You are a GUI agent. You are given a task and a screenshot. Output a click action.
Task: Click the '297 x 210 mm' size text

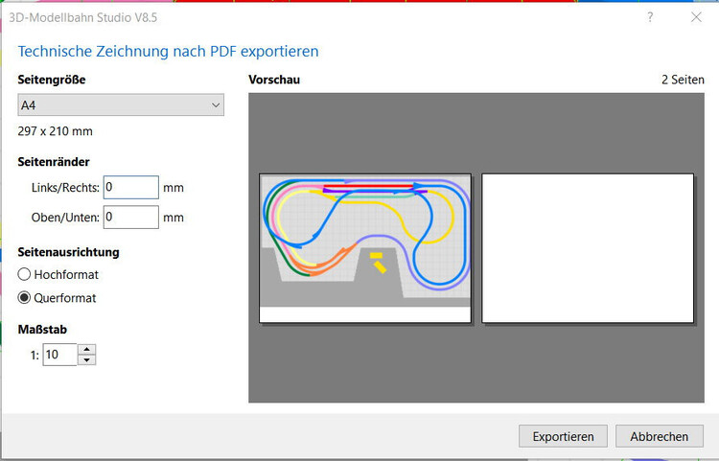click(x=55, y=131)
